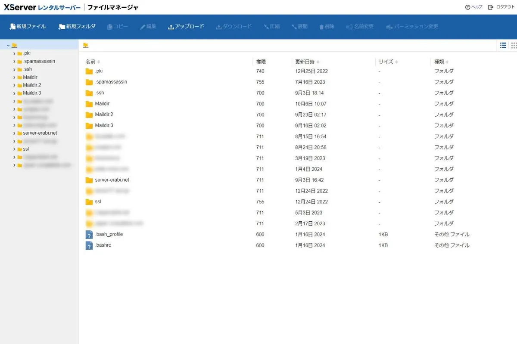The width and height of the screenshot is (517, 344).
Task: Switch to grid view icon
Action: pos(514,46)
